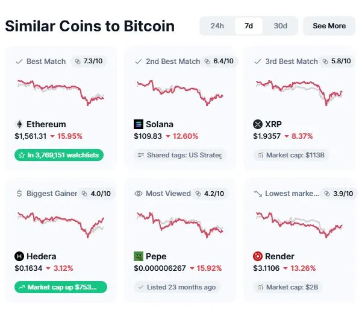This screenshot has width=362, height=316.
Task: Click the Market cap up green badge
Action: [x=61, y=287]
